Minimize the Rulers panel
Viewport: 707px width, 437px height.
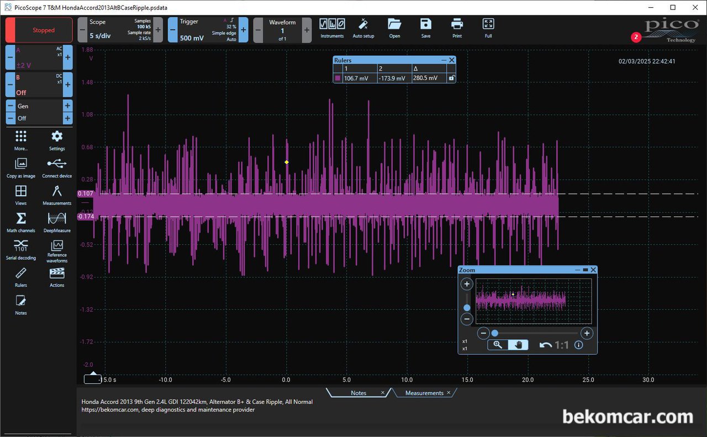tap(444, 60)
